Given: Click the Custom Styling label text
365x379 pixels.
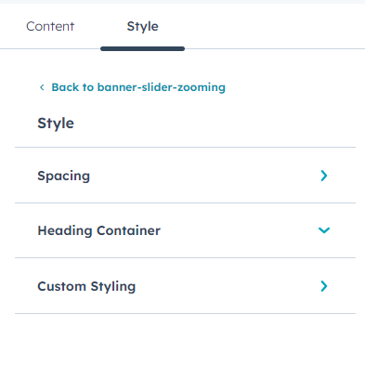Looking at the screenshot, I should click(86, 286).
